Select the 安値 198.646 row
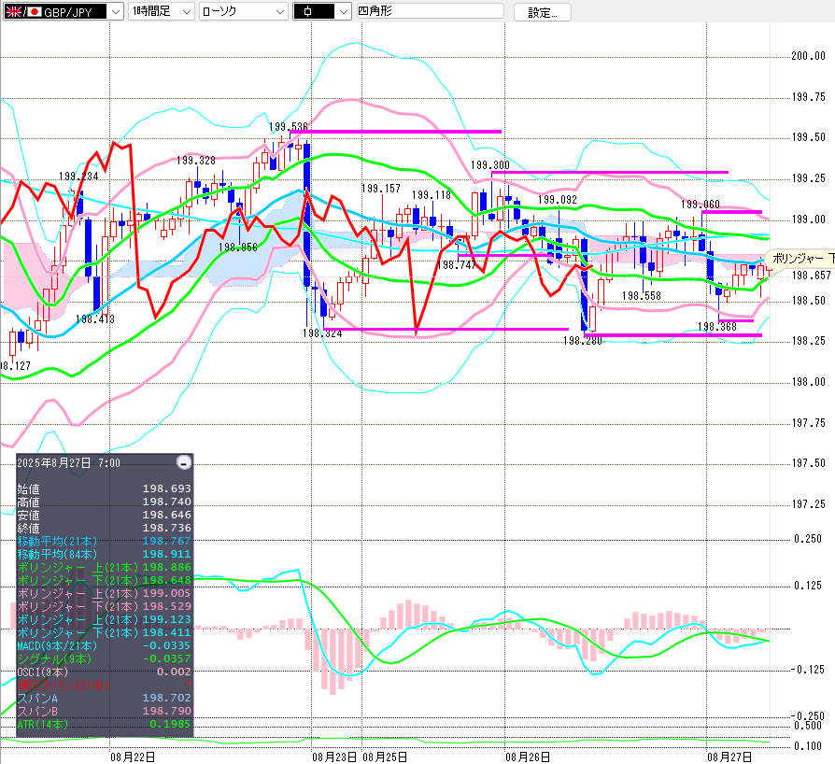This screenshot has width=835, height=764. pyautogui.click(x=105, y=515)
